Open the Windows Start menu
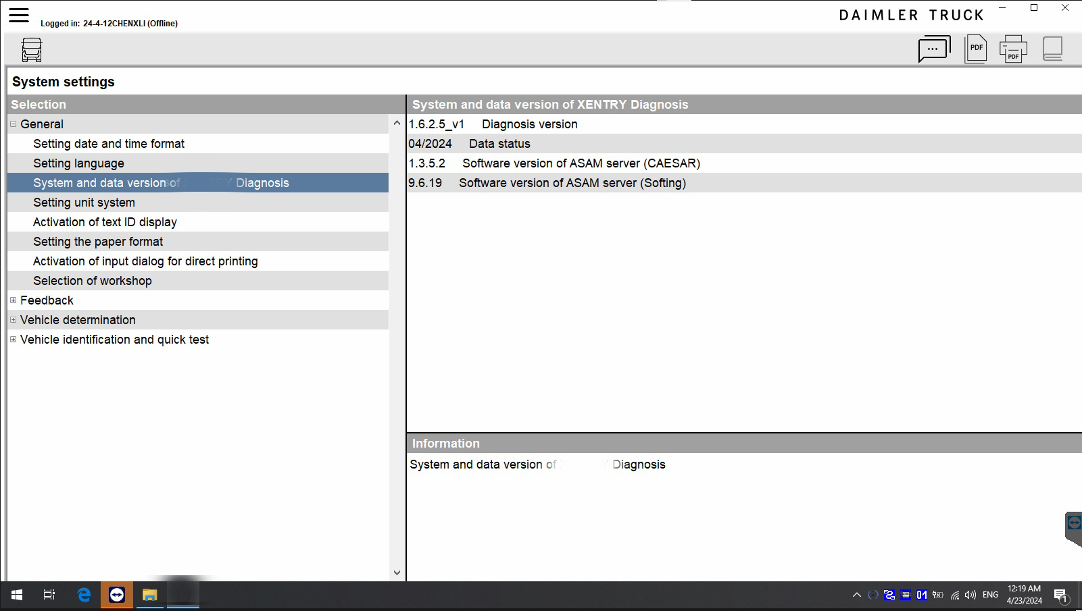Viewport: 1082px width, 611px height. click(x=17, y=595)
